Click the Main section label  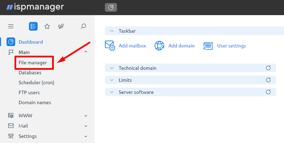click(24, 52)
